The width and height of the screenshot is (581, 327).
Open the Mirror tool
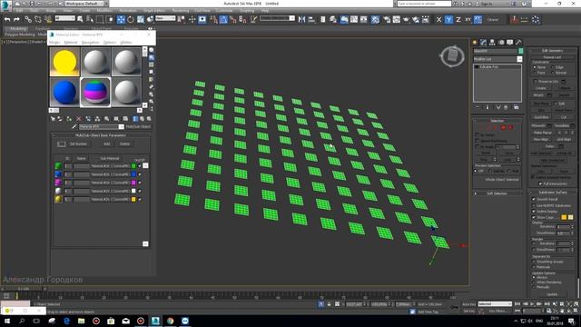302,19
